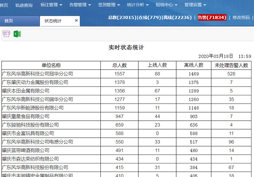Export table to Excel icon
This screenshot has height=177, width=254.
[x=17, y=34]
